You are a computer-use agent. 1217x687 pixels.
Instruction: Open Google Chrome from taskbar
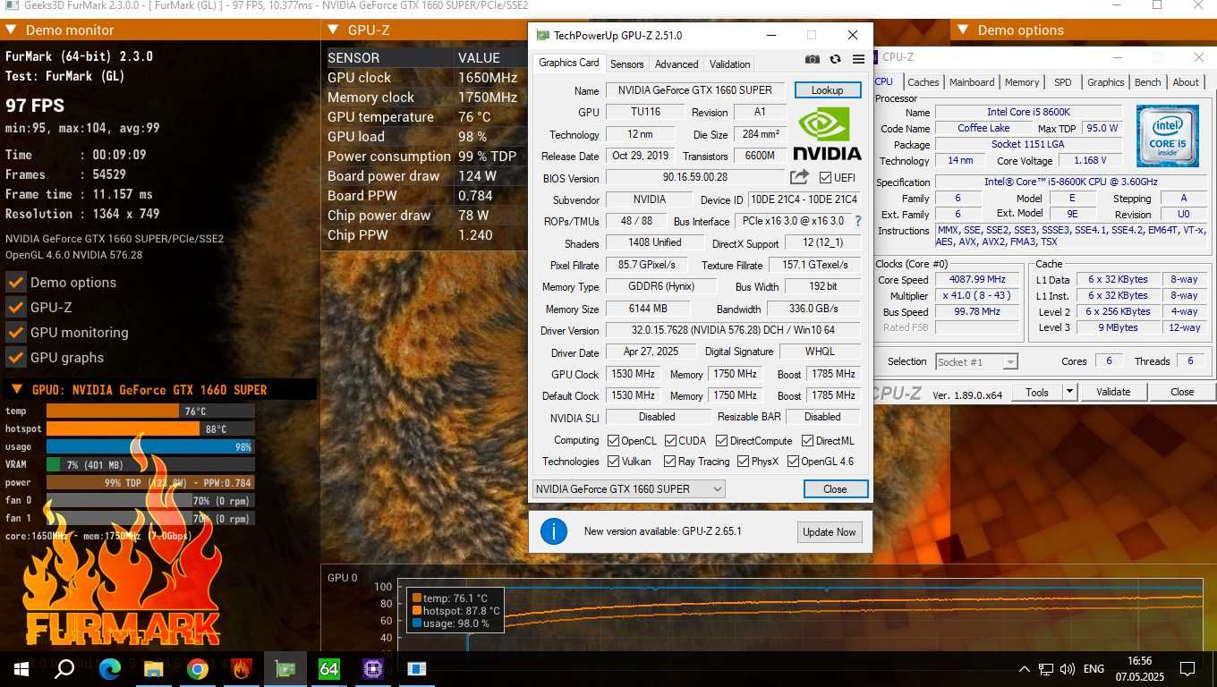click(198, 669)
